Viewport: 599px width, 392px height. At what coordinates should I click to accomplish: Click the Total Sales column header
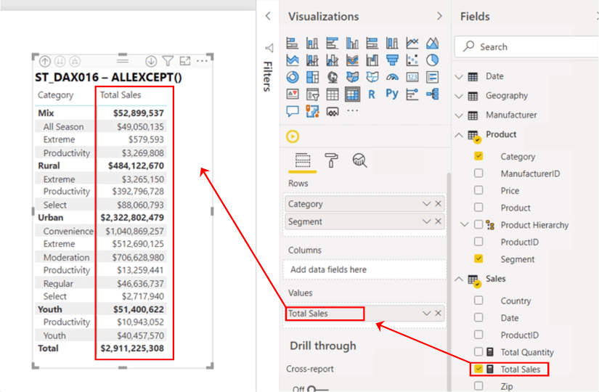click(121, 95)
